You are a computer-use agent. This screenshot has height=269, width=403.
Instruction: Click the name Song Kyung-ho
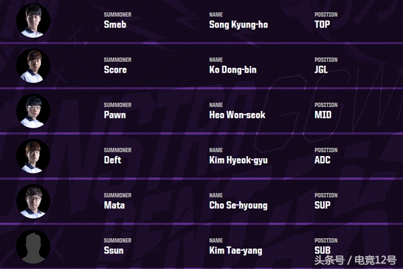point(238,25)
